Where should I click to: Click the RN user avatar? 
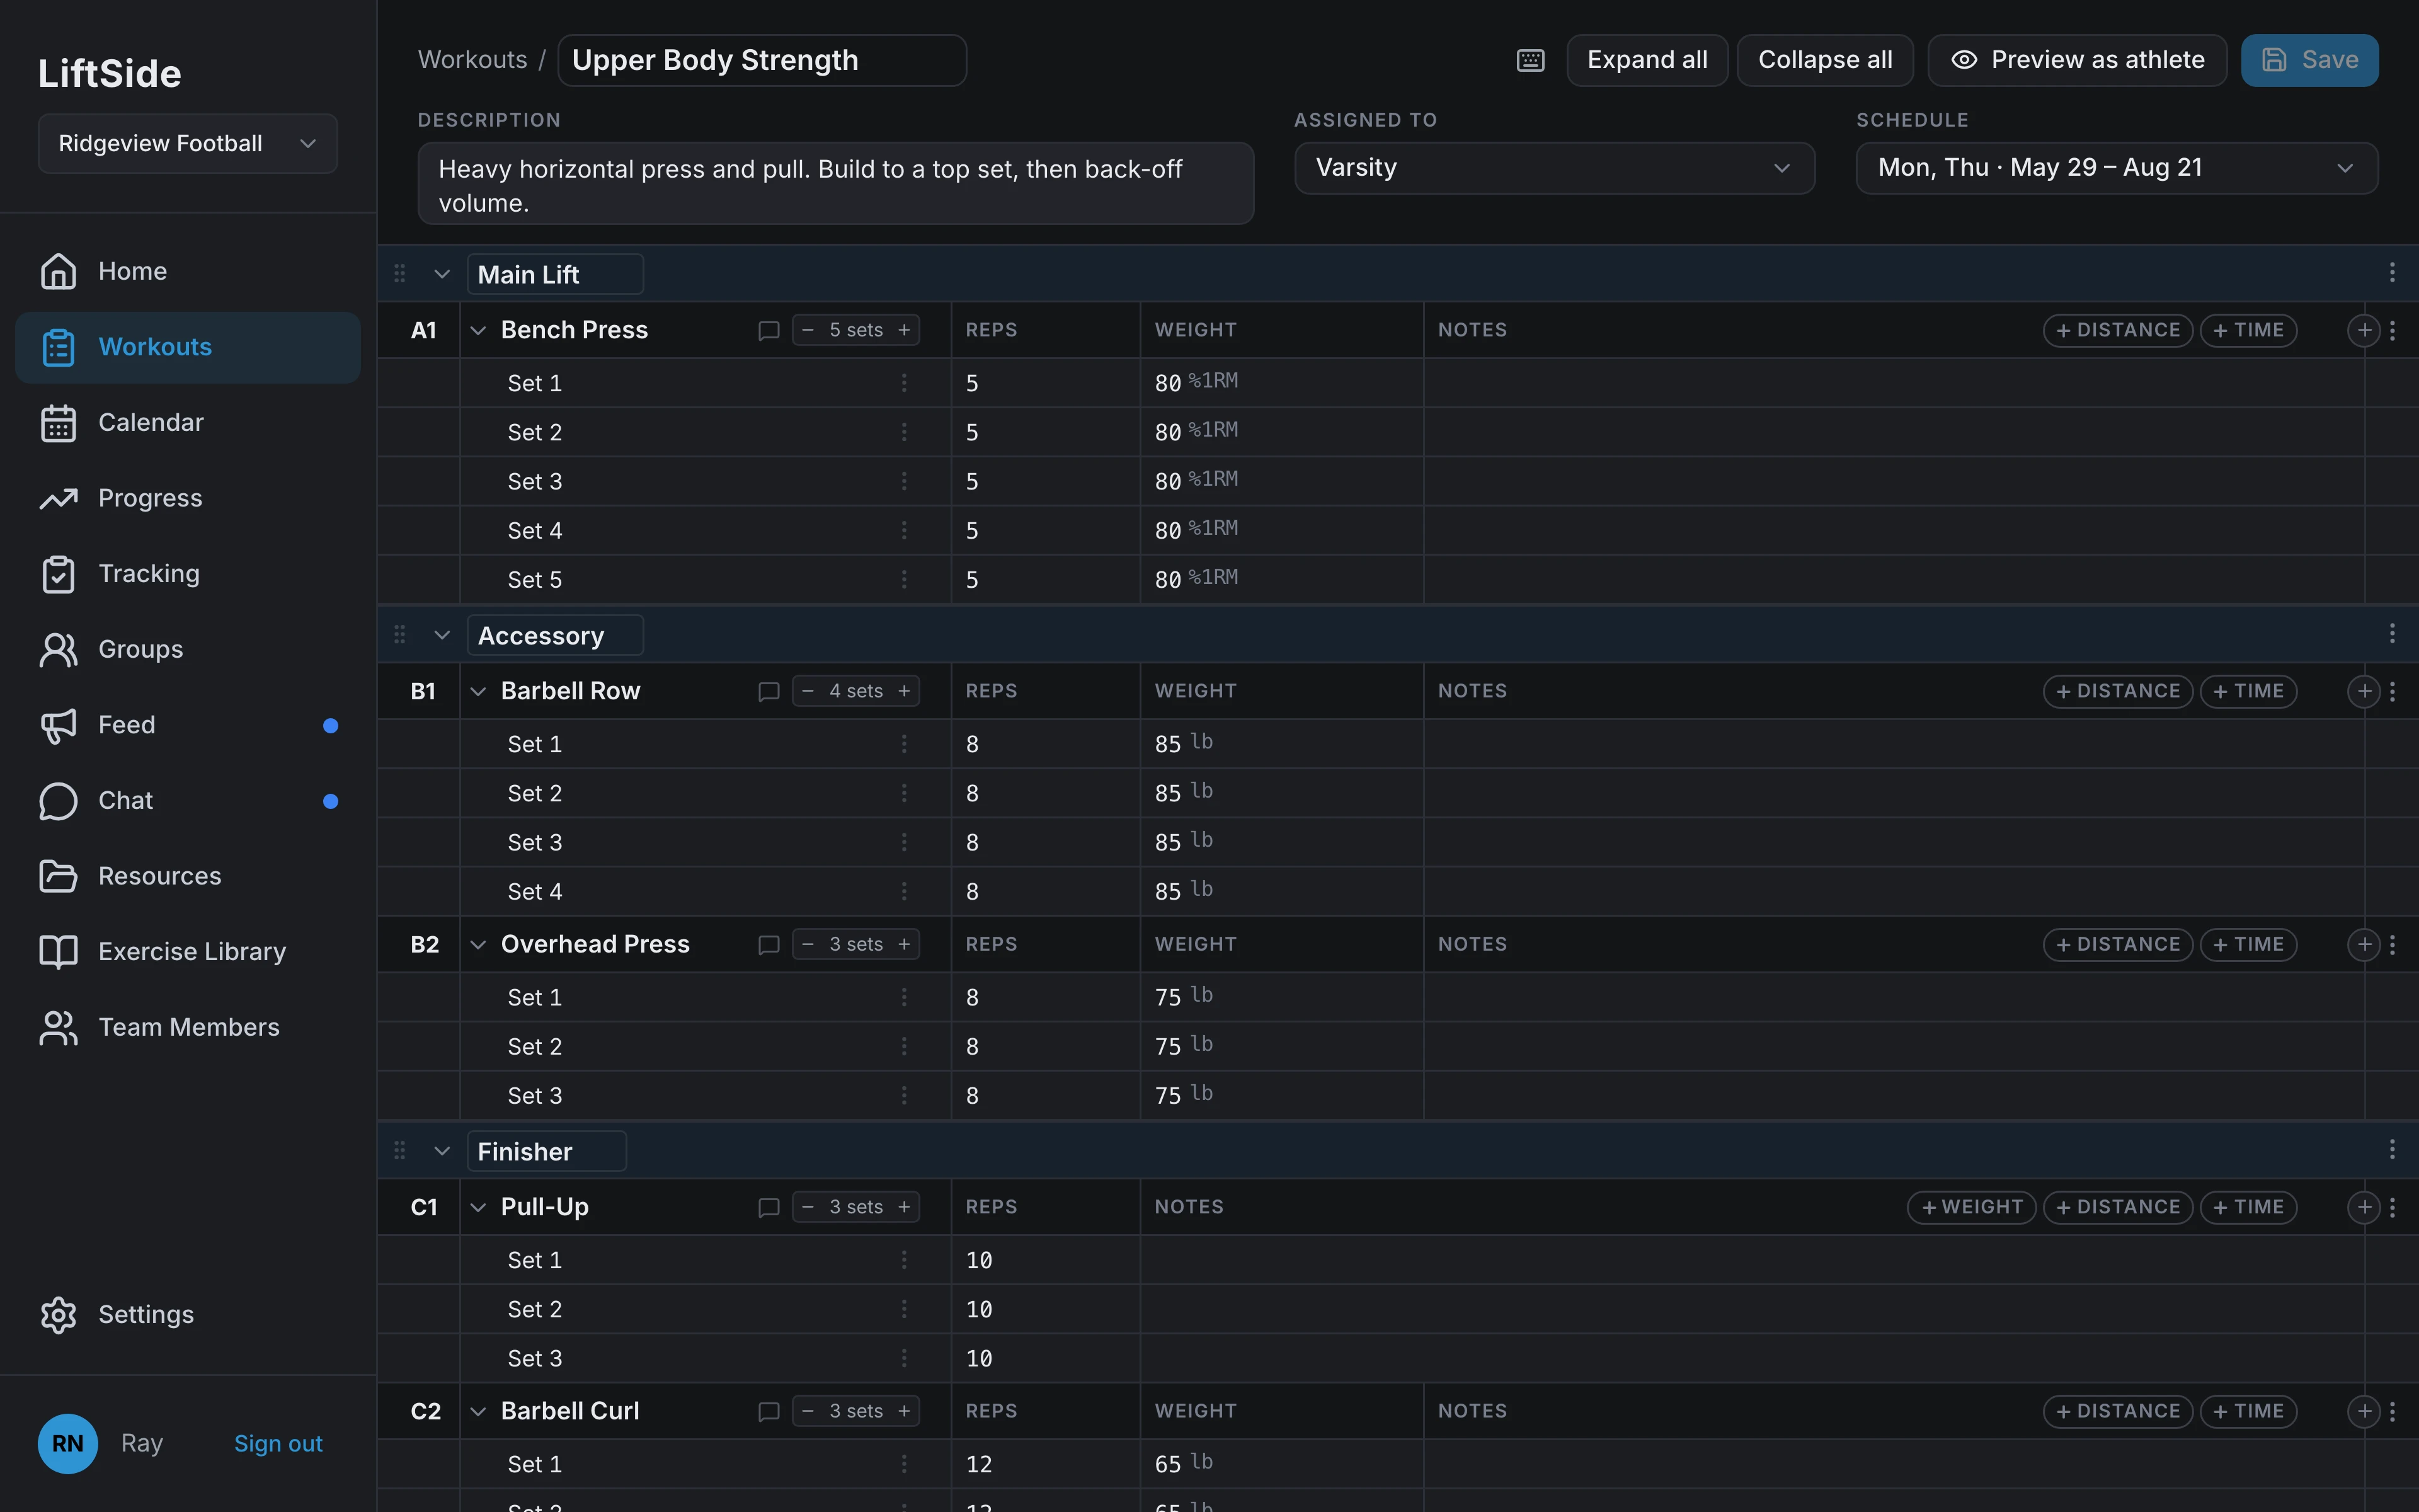(x=68, y=1443)
